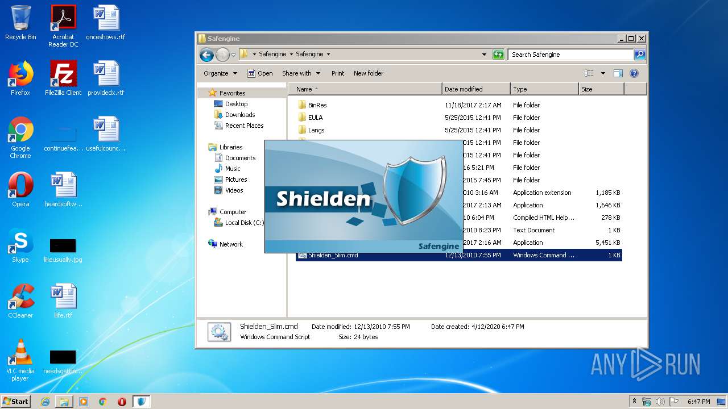This screenshot has width=728, height=409.
Task: Launch Skype from the desktop
Action: pyautogui.click(x=20, y=245)
